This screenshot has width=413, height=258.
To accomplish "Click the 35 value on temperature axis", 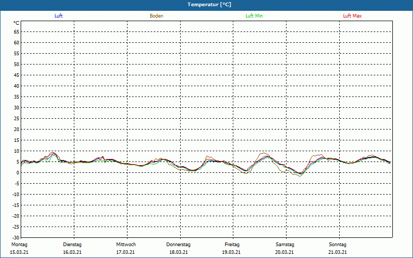I will pos(17,97).
